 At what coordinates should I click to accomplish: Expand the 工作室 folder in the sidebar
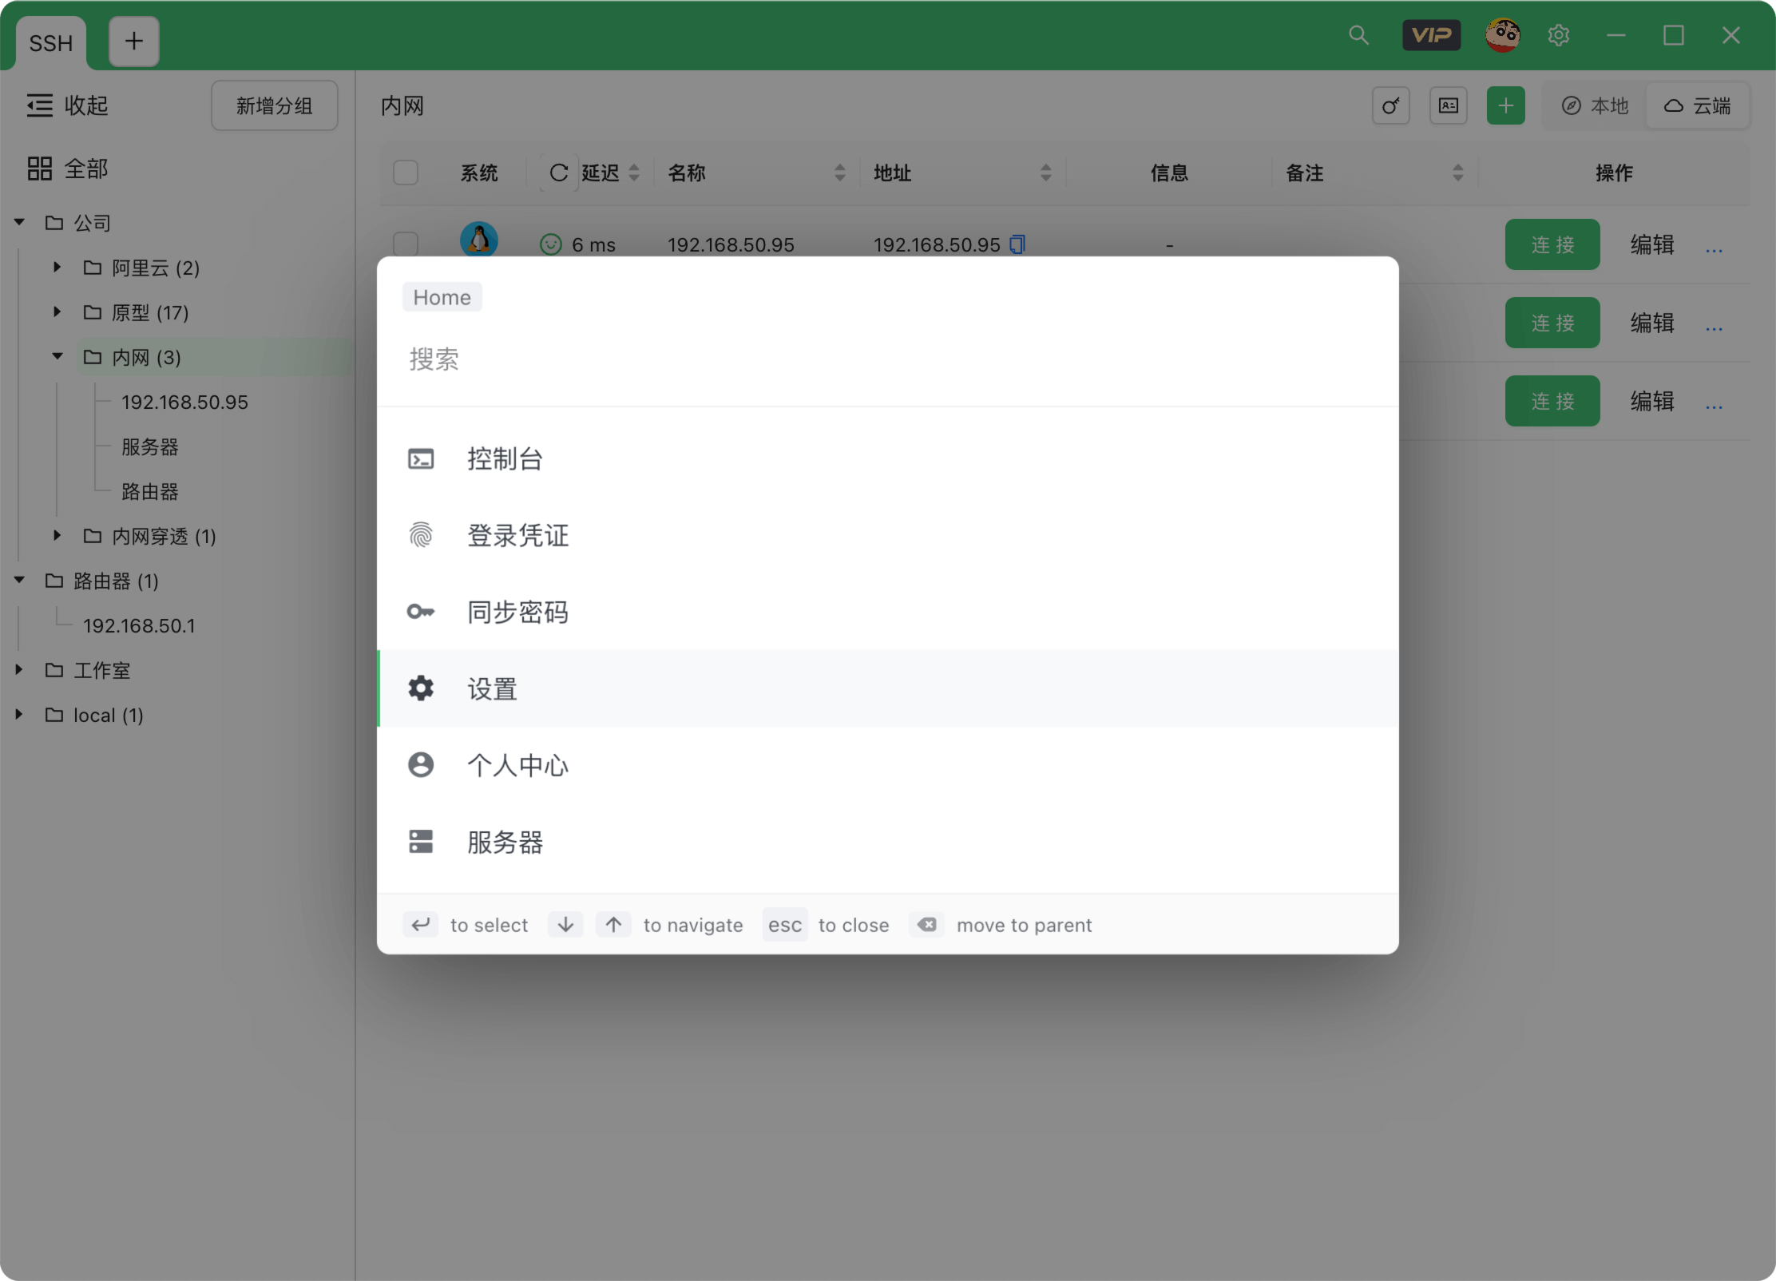click(x=19, y=670)
